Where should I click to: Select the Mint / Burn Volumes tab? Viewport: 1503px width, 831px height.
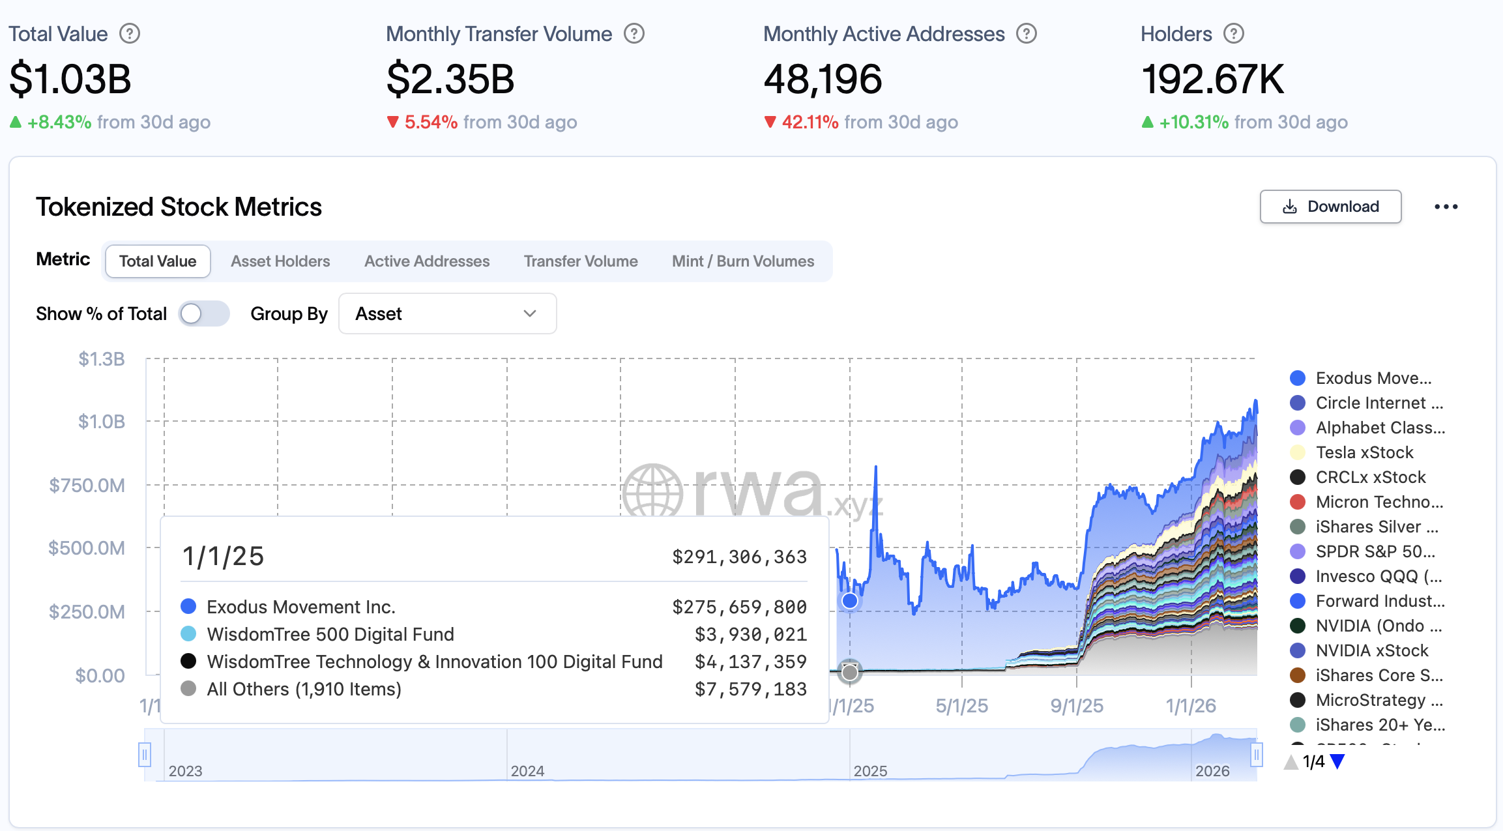[742, 261]
